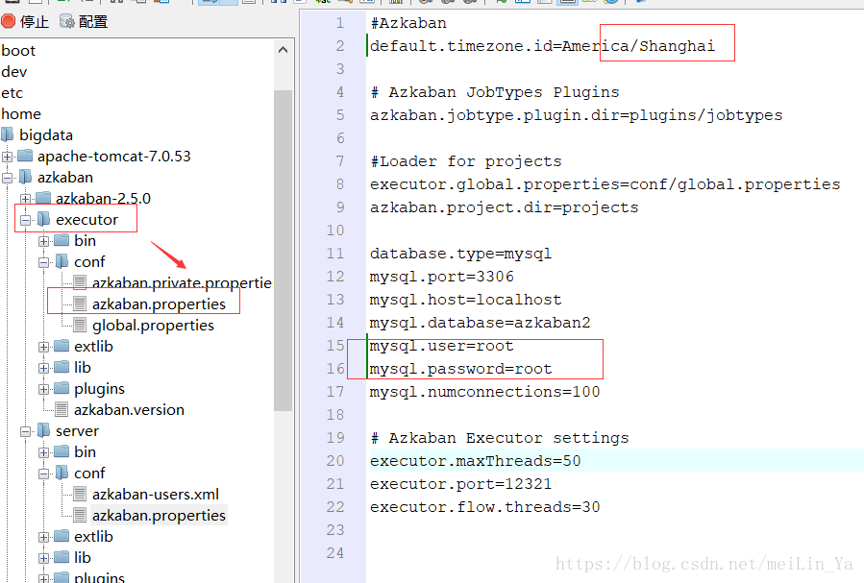Image resolution: width=864 pixels, height=583 pixels.
Task: Open the 配置 configuration button
Action: click(x=84, y=21)
